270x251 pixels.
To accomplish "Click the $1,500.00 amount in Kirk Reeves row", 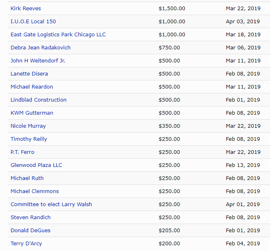I will click(172, 9).
